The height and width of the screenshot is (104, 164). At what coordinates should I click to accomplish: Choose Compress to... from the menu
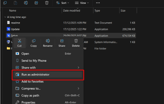click(x=48, y=89)
